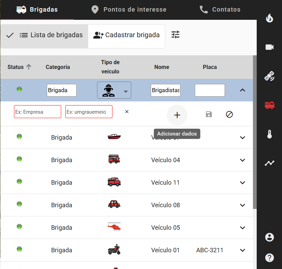Image resolution: width=282 pixels, height=269 pixels.
Task: Switch to the Brigadas tab
Action: 37,10
